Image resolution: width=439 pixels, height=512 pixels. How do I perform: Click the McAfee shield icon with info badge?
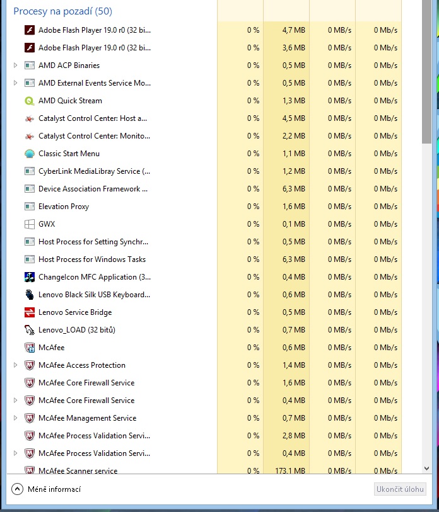click(x=30, y=348)
